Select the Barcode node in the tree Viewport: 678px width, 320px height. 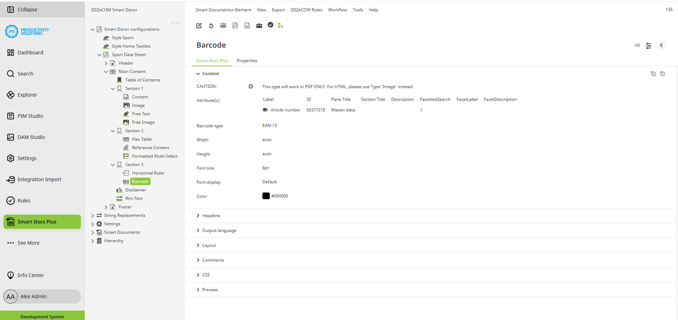(139, 181)
